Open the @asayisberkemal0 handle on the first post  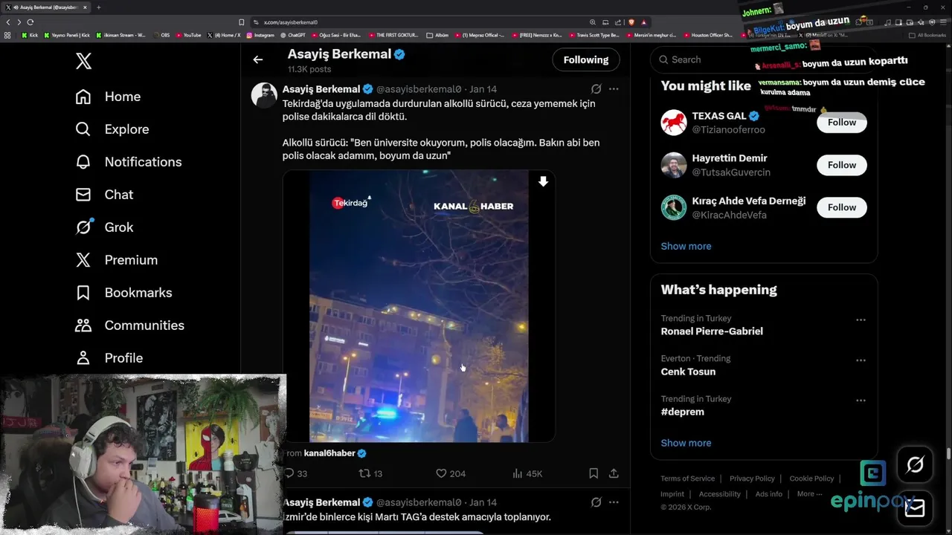coord(419,89)
